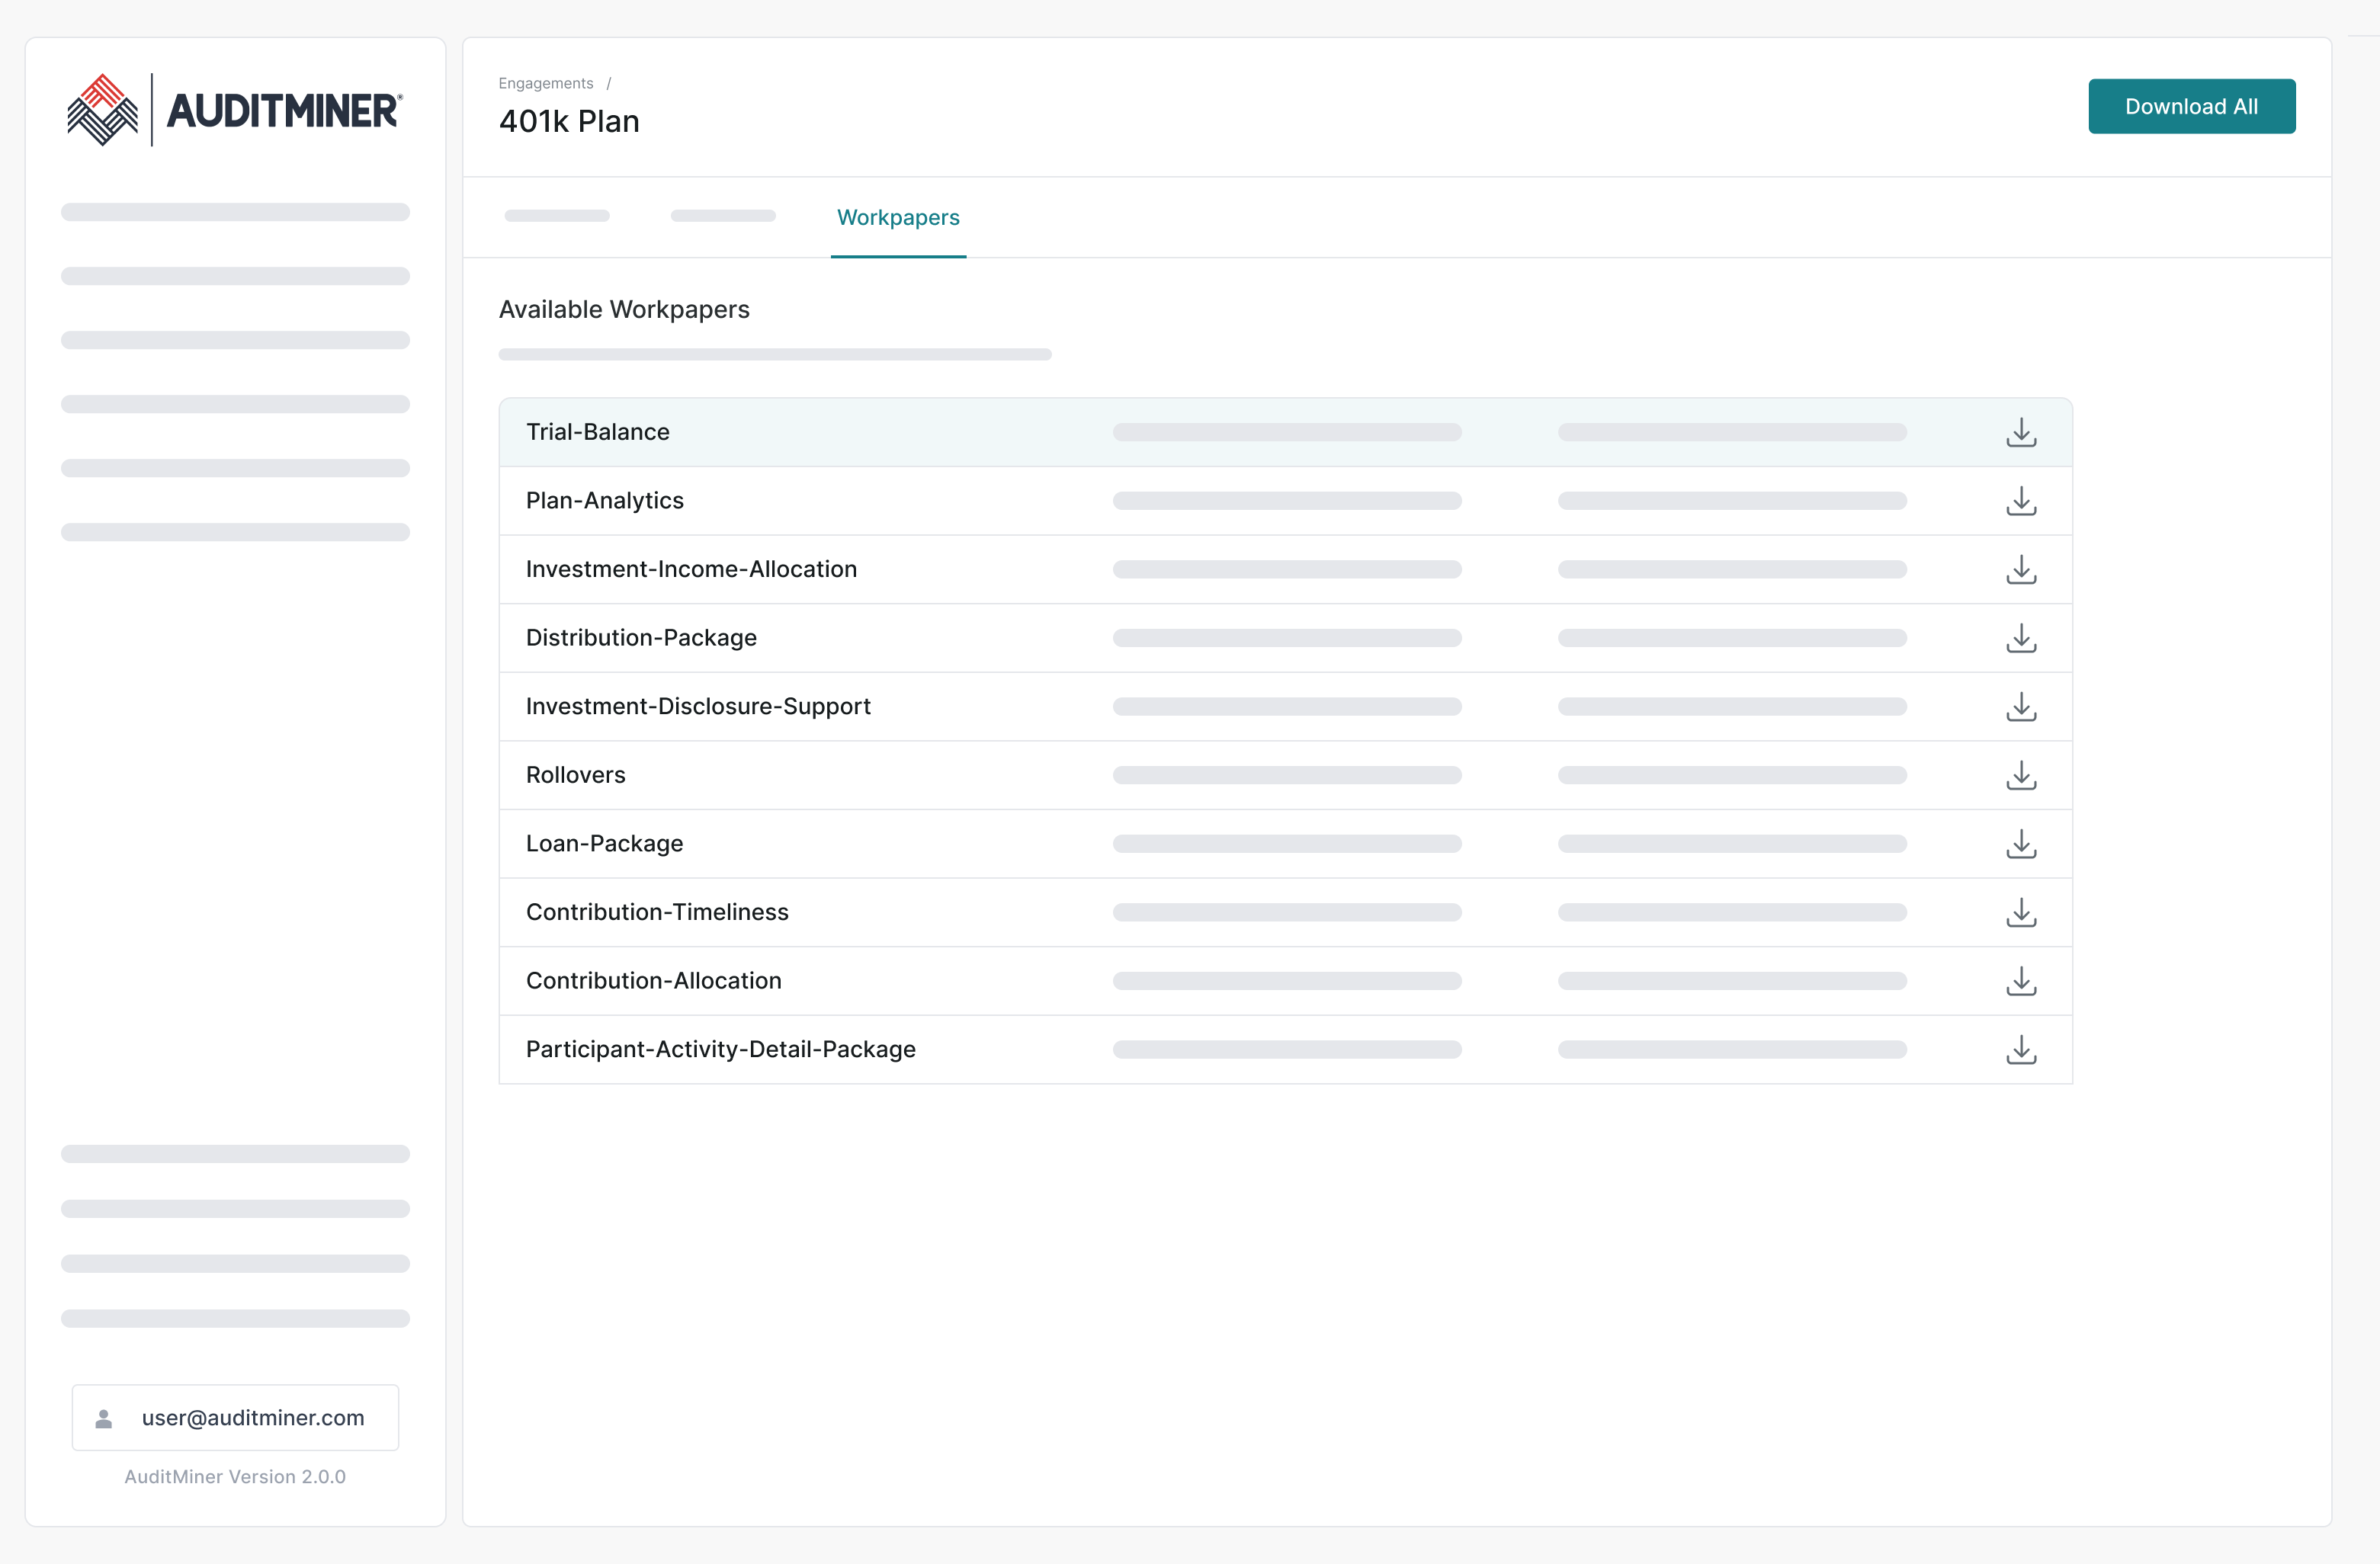This screenshot has height=1564, width=2380.
Task: Select the Rollovers row name
Action: pos(576,775)
